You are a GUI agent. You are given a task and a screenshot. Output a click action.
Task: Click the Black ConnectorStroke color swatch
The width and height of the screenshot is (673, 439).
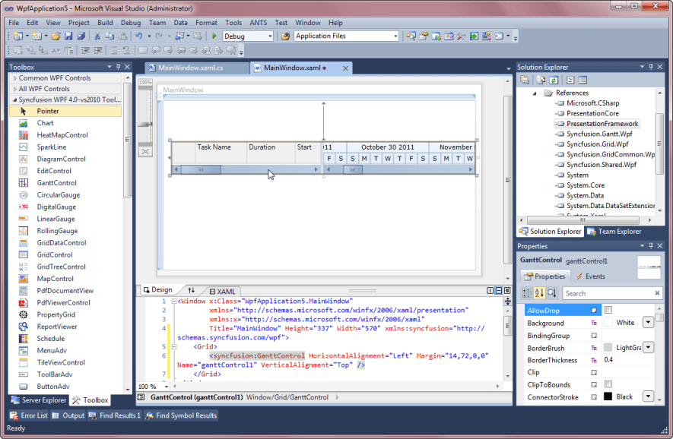click(x=608, y=396)
